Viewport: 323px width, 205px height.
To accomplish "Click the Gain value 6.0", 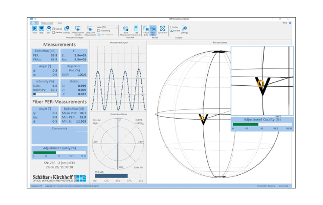I will pos(55,86).
